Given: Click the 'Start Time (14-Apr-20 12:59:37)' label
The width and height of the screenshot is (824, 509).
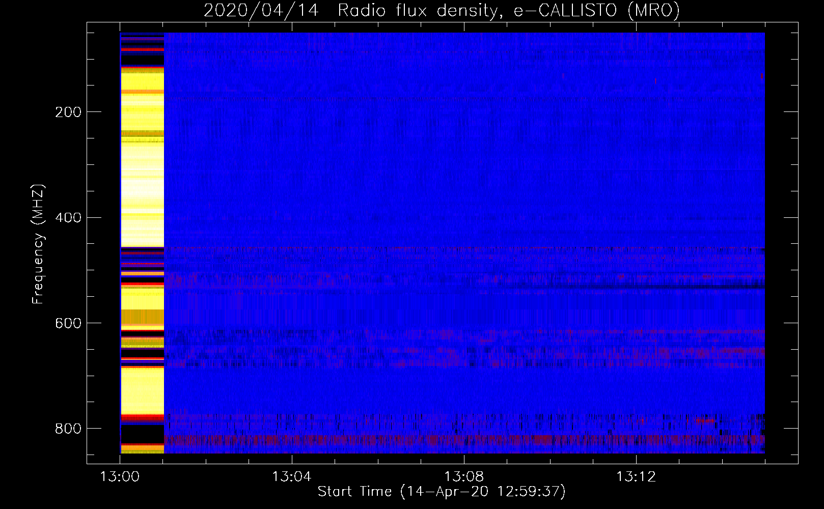Looking at the screenshot, I should point(442,492).
